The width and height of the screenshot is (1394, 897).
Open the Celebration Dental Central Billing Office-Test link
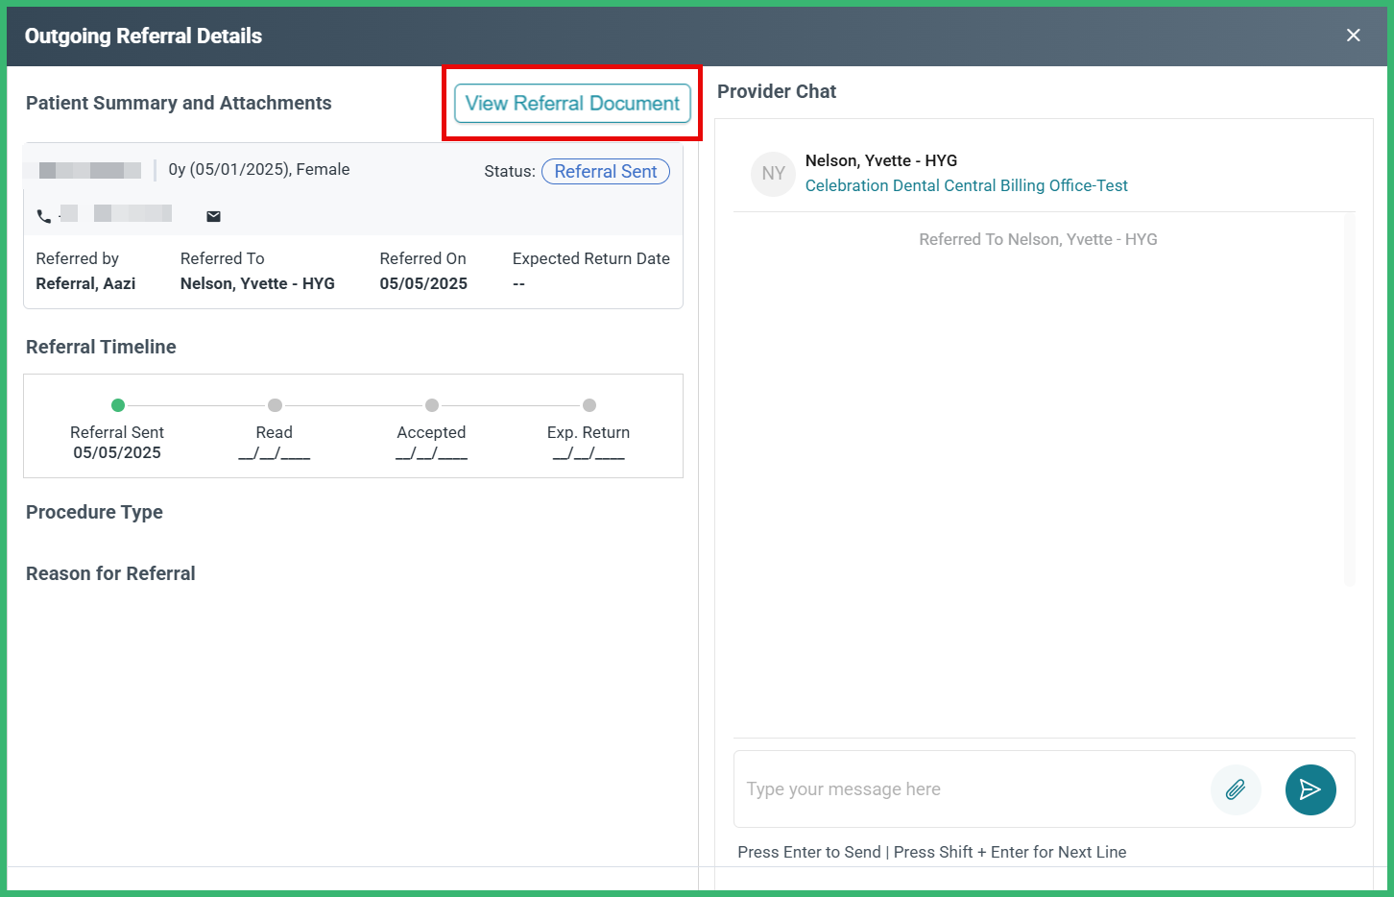(967, 184)
